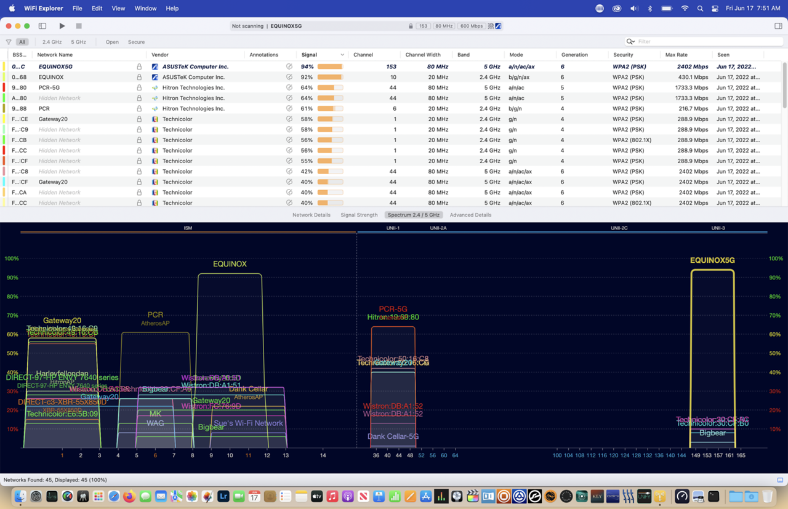Click the Wi-Fi icon in menu bar
Image resolution: width=788 pixels, height=509 pixels.
[x=685, y=9]
